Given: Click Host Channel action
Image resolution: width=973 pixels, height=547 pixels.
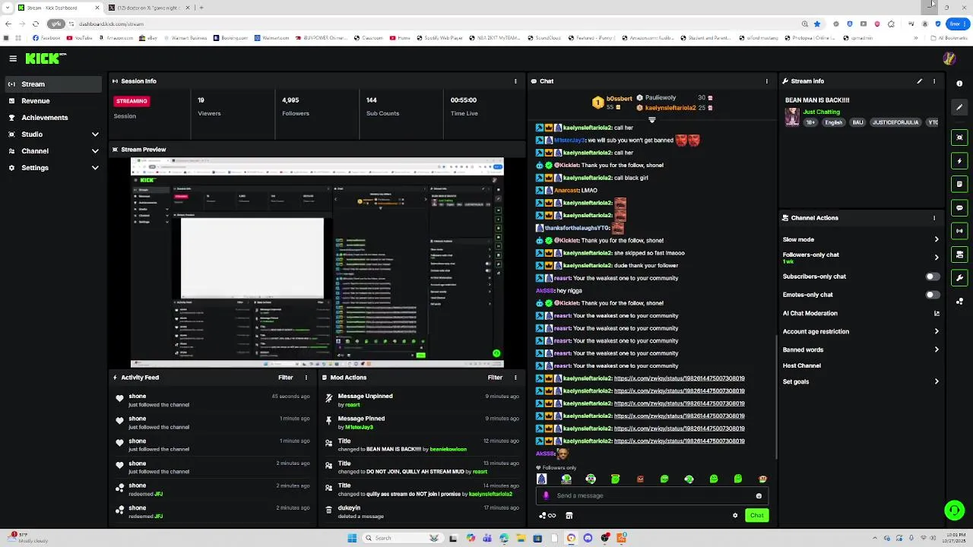Looking at the screenshot, I should (x=801, y=365).
